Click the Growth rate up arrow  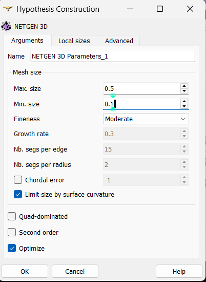[x=184, y=131]
